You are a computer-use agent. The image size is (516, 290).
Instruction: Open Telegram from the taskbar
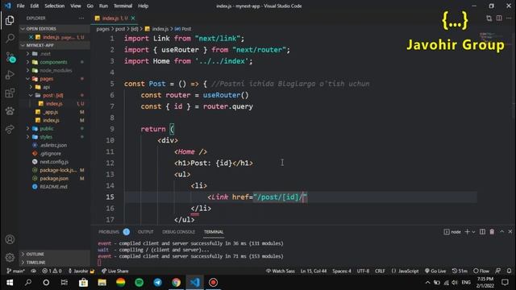pos(158,283)
